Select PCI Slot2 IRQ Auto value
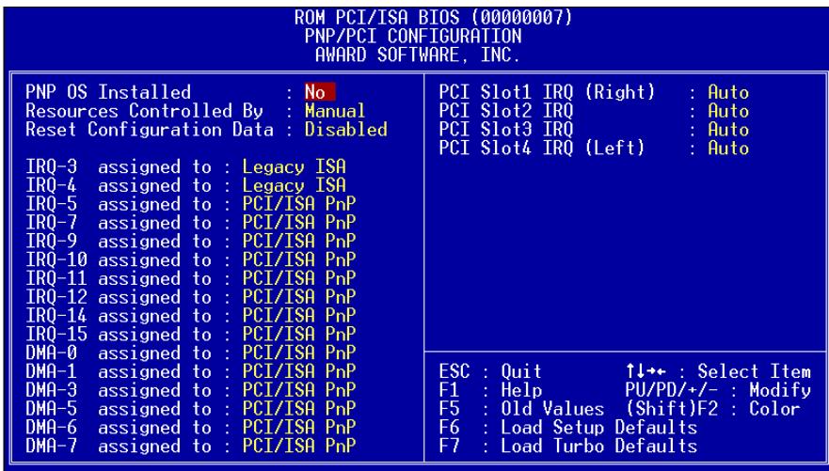829x471 pixels. 728,111
